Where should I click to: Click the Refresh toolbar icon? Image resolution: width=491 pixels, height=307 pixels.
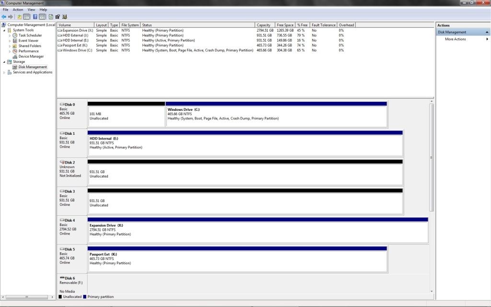tap(51, 17)
